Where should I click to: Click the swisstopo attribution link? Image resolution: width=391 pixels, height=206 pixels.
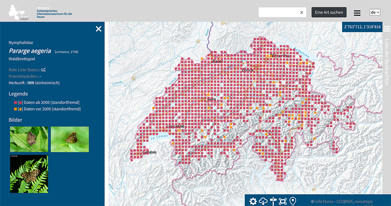[x=367, y=201]
